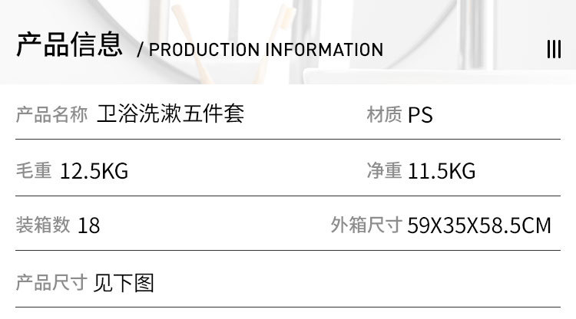The height and width of the screenshot is (319, 576).
Task: Click the slash before PRODUCTION INFORMATION
Action: (x=140, y=51)
